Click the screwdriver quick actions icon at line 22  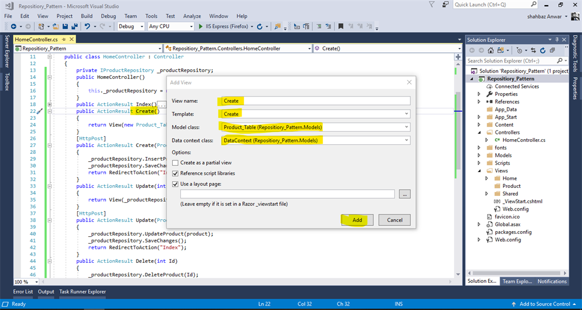coord(40,111)
